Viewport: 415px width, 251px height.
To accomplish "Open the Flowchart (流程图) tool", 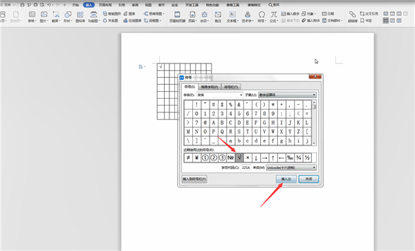I will [x=152, y=20].
